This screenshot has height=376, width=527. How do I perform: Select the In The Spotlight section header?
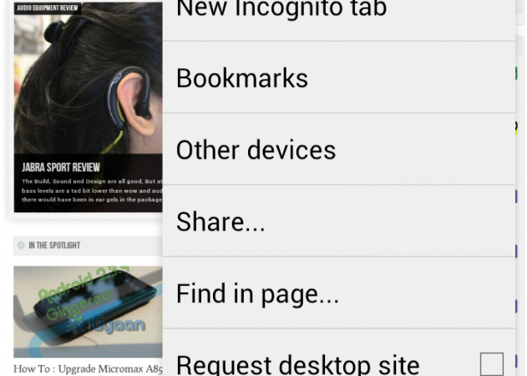point(54,245)
